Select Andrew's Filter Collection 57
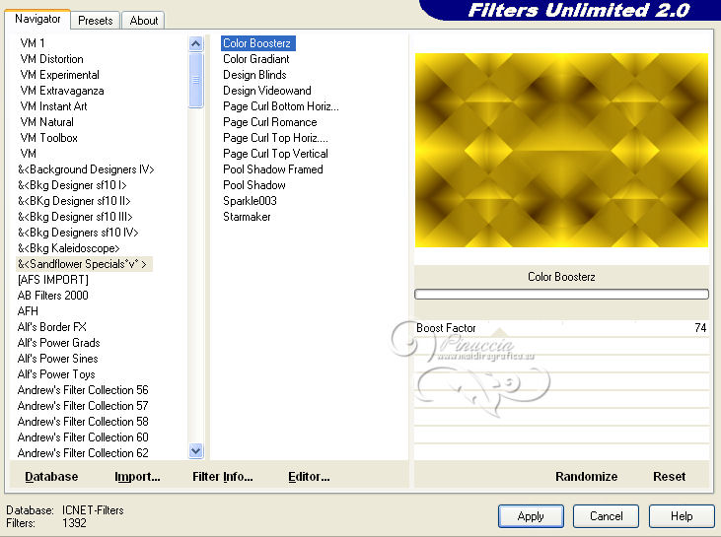The image size is (721, 537). coord(83,406)
